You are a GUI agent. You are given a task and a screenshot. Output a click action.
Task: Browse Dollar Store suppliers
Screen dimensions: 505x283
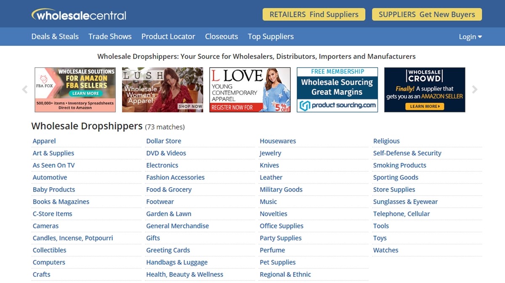coord(164,141)
